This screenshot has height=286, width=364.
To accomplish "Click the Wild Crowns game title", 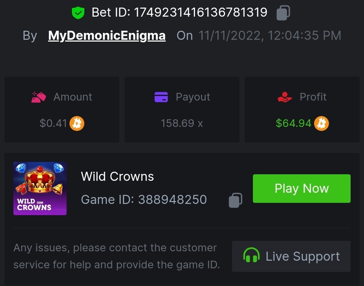I will (117, 176).
